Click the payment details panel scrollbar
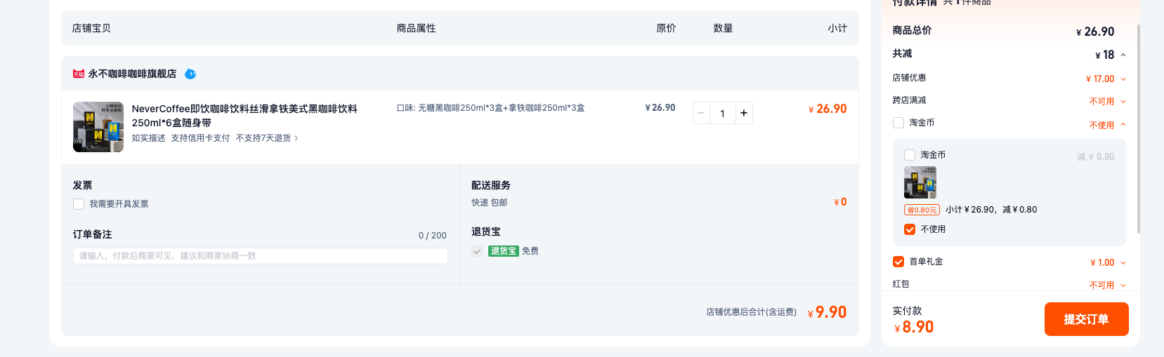This screenshot has width=1164, height=357. click(1138, 129)
